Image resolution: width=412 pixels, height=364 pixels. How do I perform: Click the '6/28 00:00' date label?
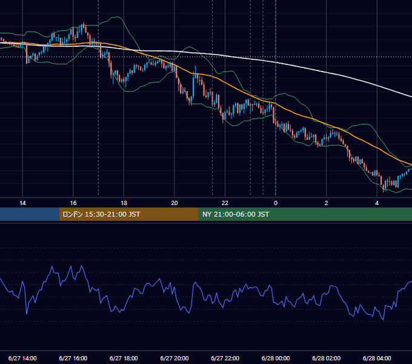point(276,358)
